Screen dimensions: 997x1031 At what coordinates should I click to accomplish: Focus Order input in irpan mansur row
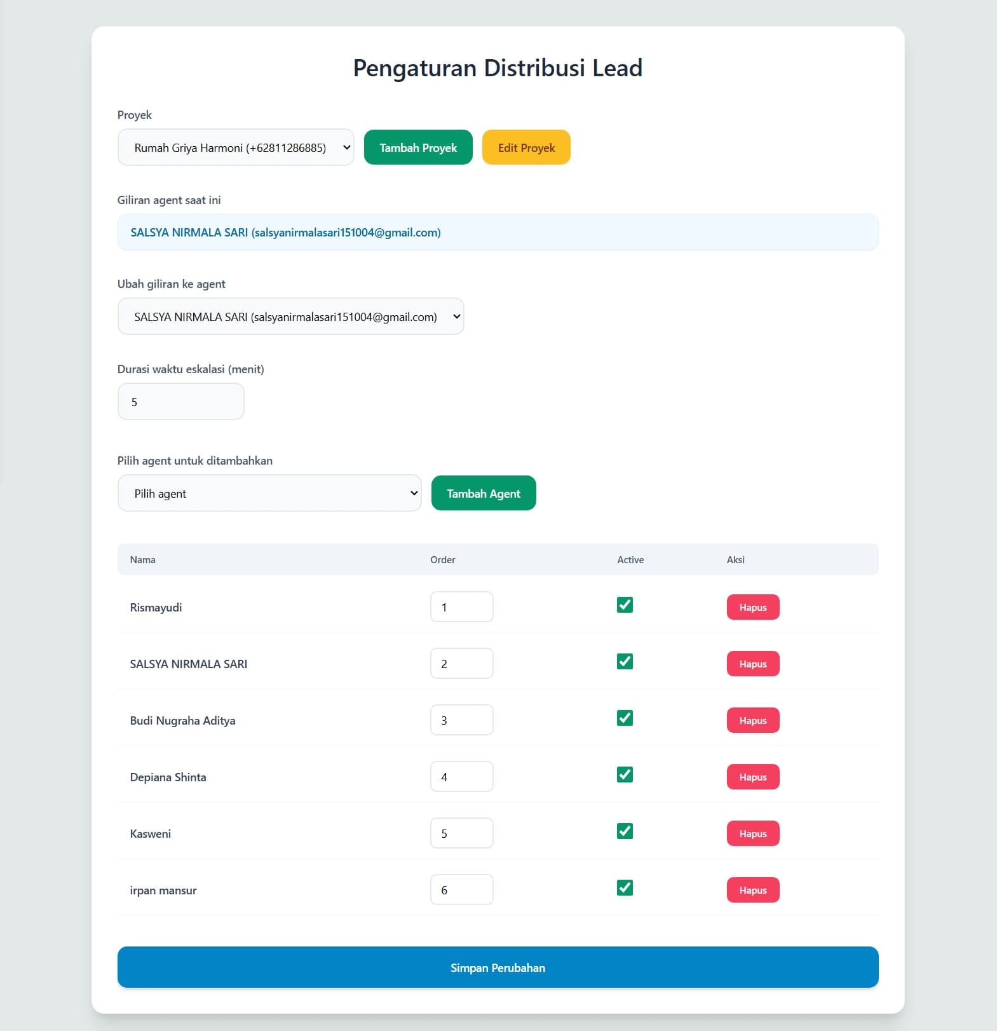462,890
